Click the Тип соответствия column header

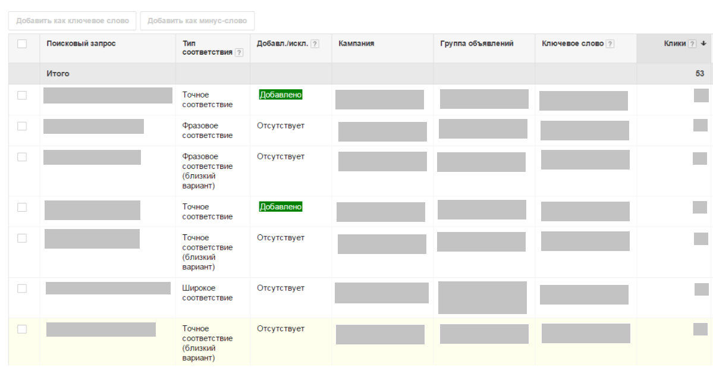tap(207, 48)
